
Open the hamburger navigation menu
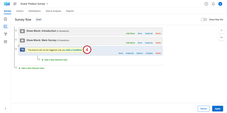click(15, 4)
